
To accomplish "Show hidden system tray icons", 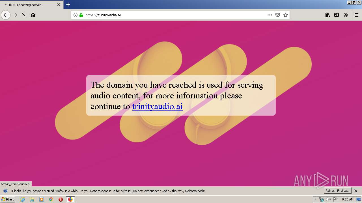I will point(316,199).
